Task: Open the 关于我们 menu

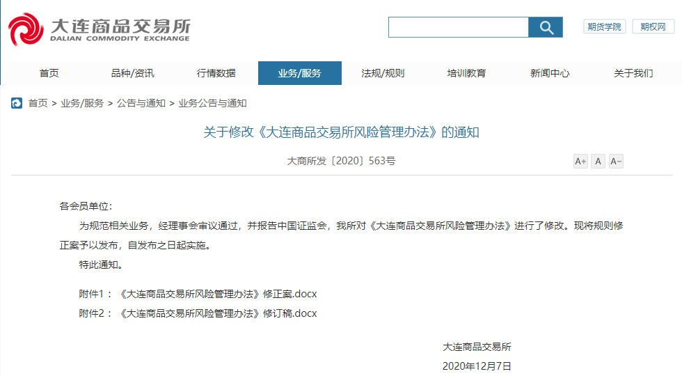Action: click(x=633, y=73)
